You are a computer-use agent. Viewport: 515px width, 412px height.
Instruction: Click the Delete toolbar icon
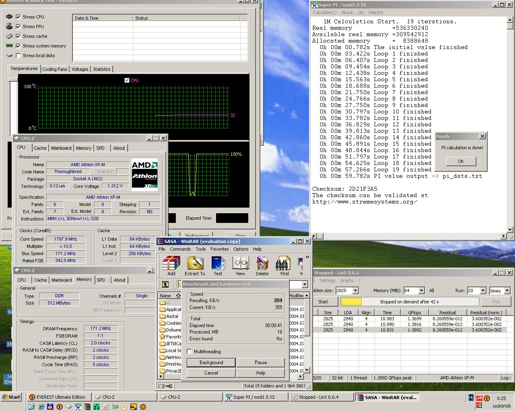click(x=262, y=266)
